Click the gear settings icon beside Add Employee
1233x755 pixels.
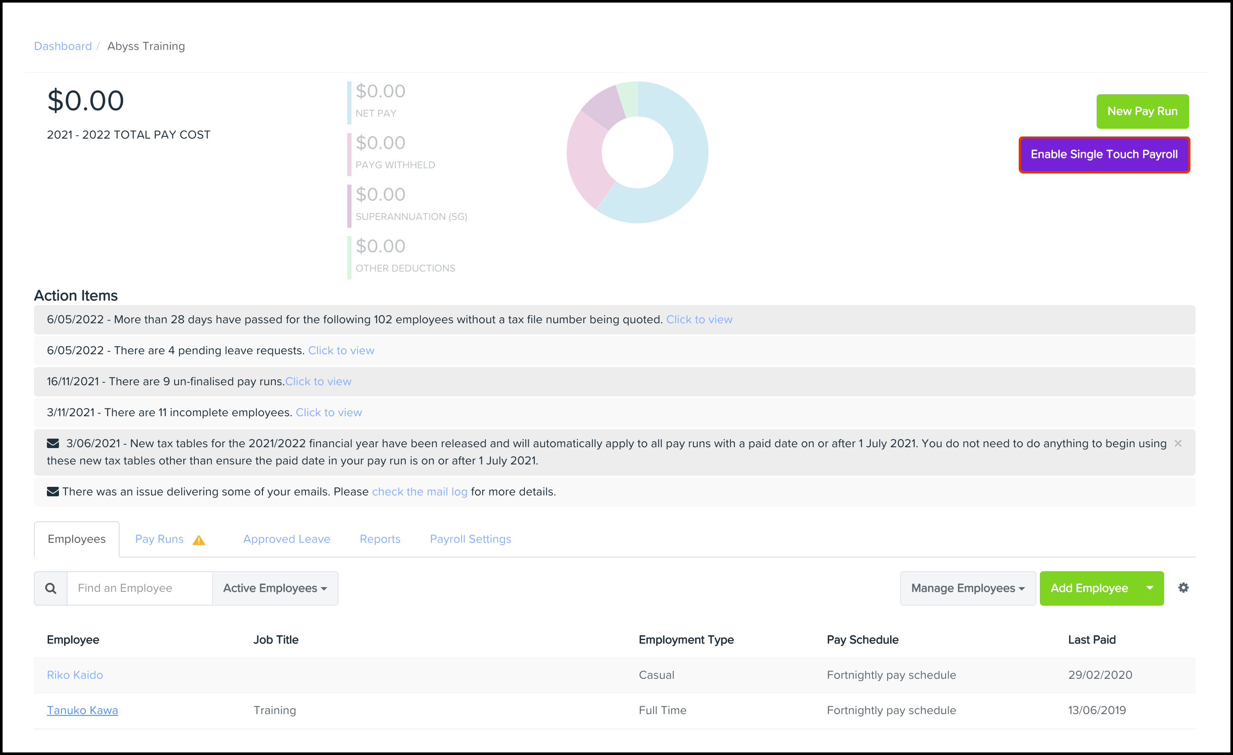1183,587
